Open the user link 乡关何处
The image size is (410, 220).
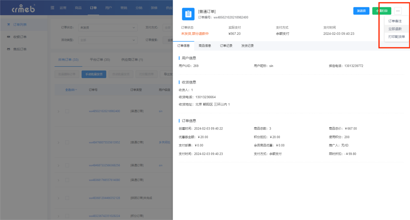click(x=164, y=142)
